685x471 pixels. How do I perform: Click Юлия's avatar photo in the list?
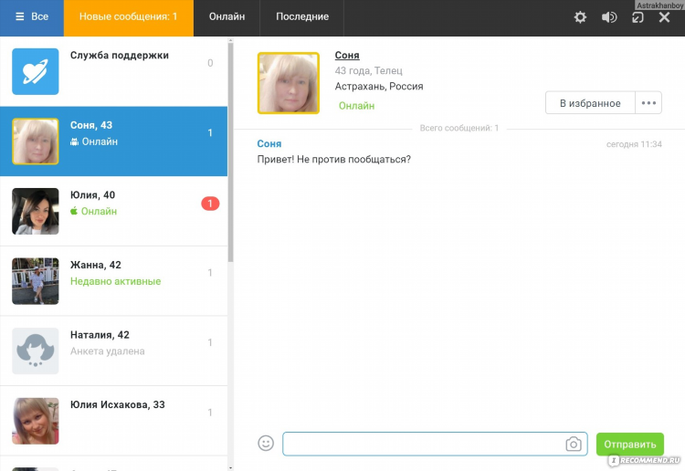36,211
